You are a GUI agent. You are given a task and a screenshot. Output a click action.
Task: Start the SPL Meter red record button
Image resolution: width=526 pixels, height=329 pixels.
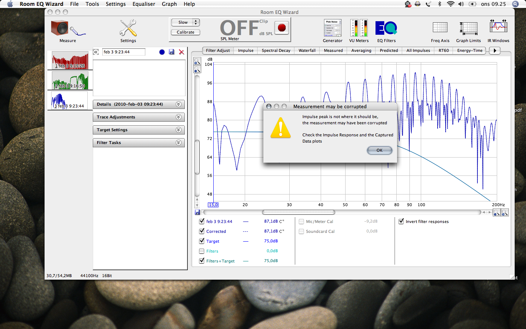click(282, 28)
